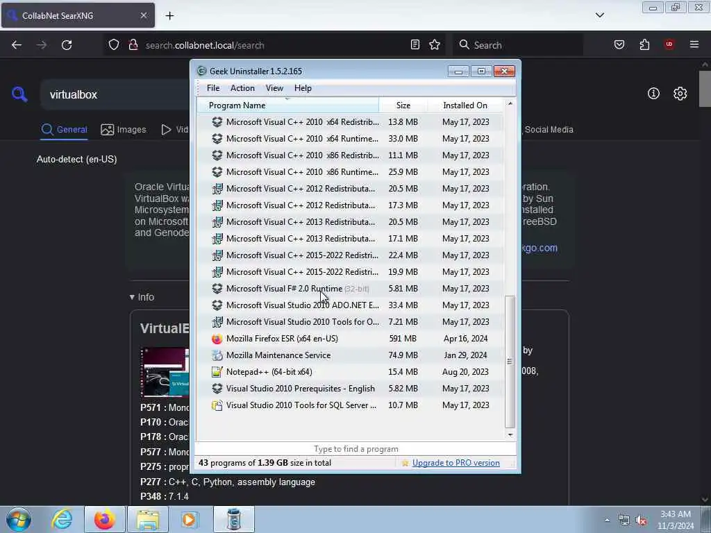Click the Mozilla Maintenance Service icon
Image resolution: width=711 pixels, height=533 pixels.
(x=217, y=355)
